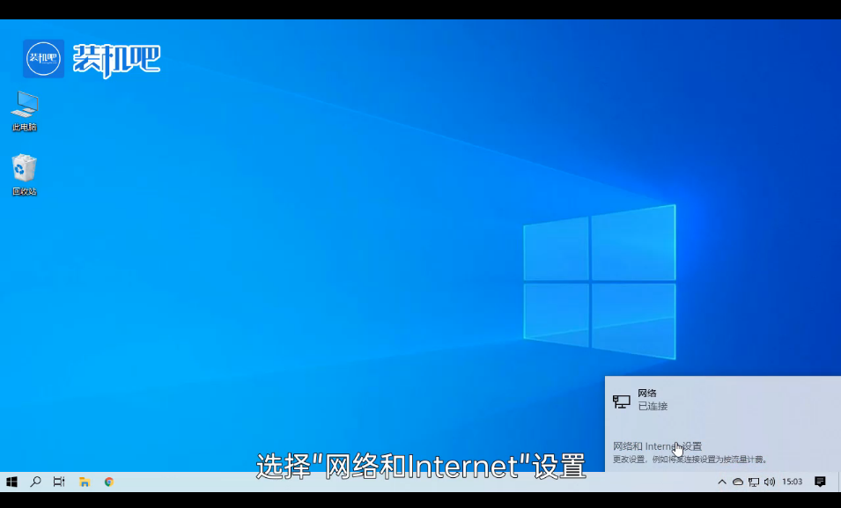Click the network icon in system tray
Viewport: 841px width, 508px height.
[754, 482]
